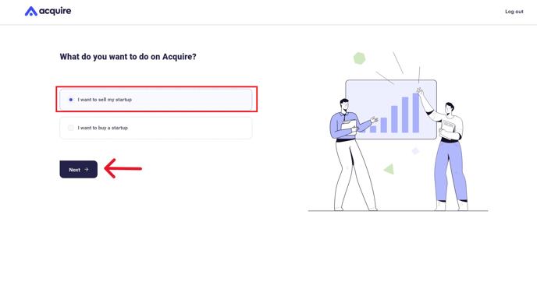537x303 pixels.
Task: Click the green triangle shape
Action: [x=389, y=169]
